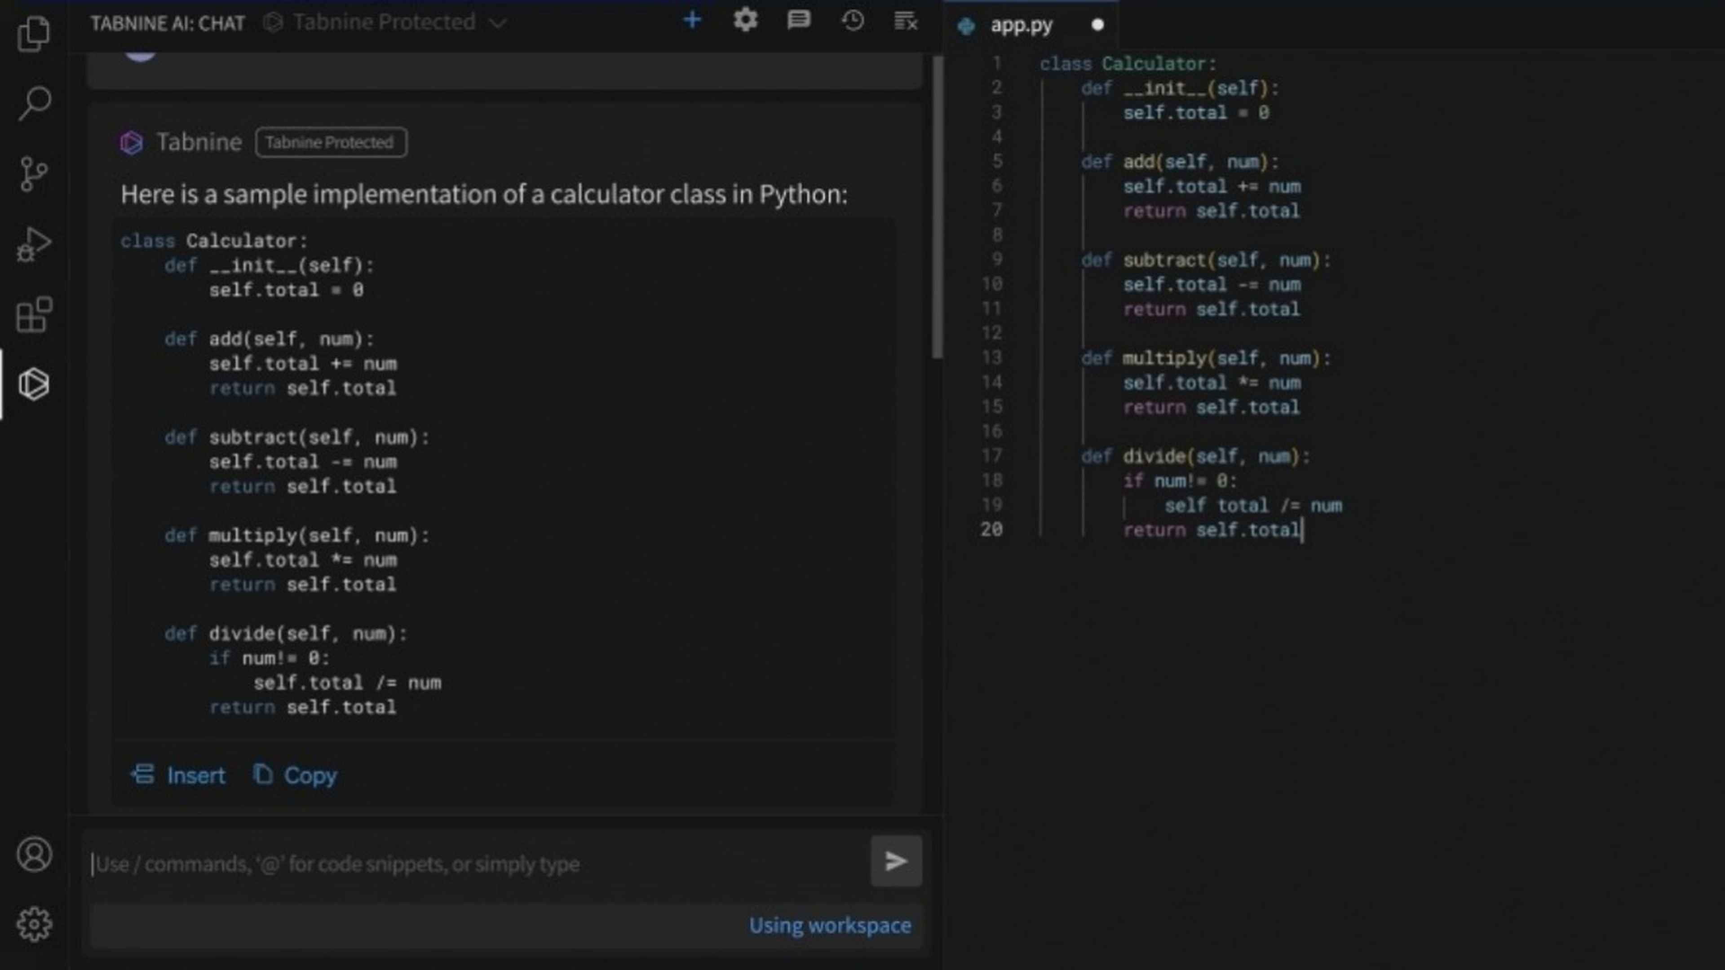This screenshot has width=1725, height=970.
Task: Click the Python file icon on app.py tab
Action: coord(966,26)
